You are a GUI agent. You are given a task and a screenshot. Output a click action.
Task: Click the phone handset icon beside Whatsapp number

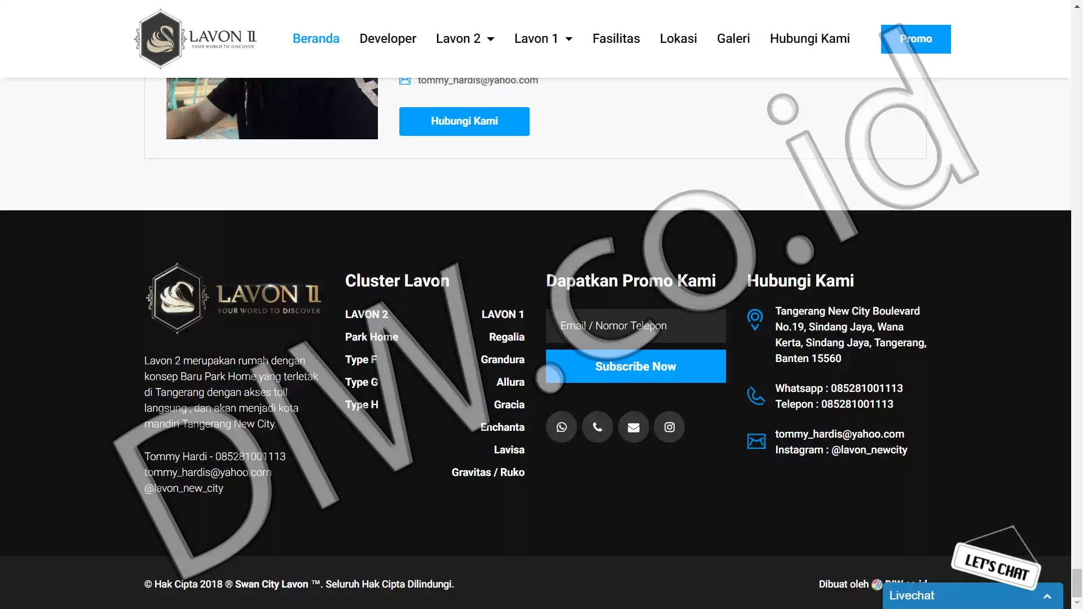(x=756, y=396)
